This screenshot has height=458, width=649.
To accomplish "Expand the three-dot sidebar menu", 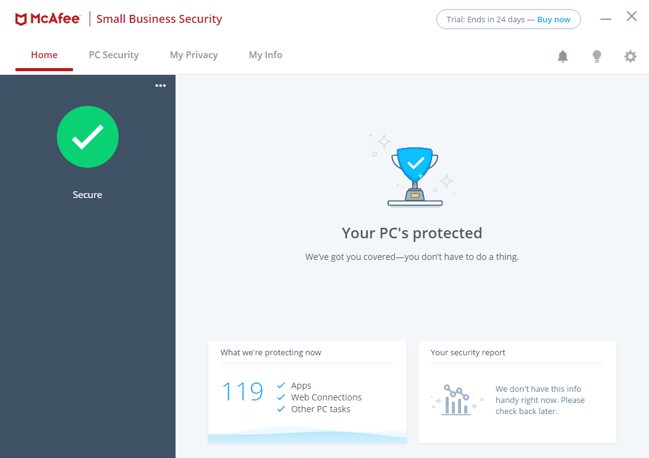I will (161, 85).
